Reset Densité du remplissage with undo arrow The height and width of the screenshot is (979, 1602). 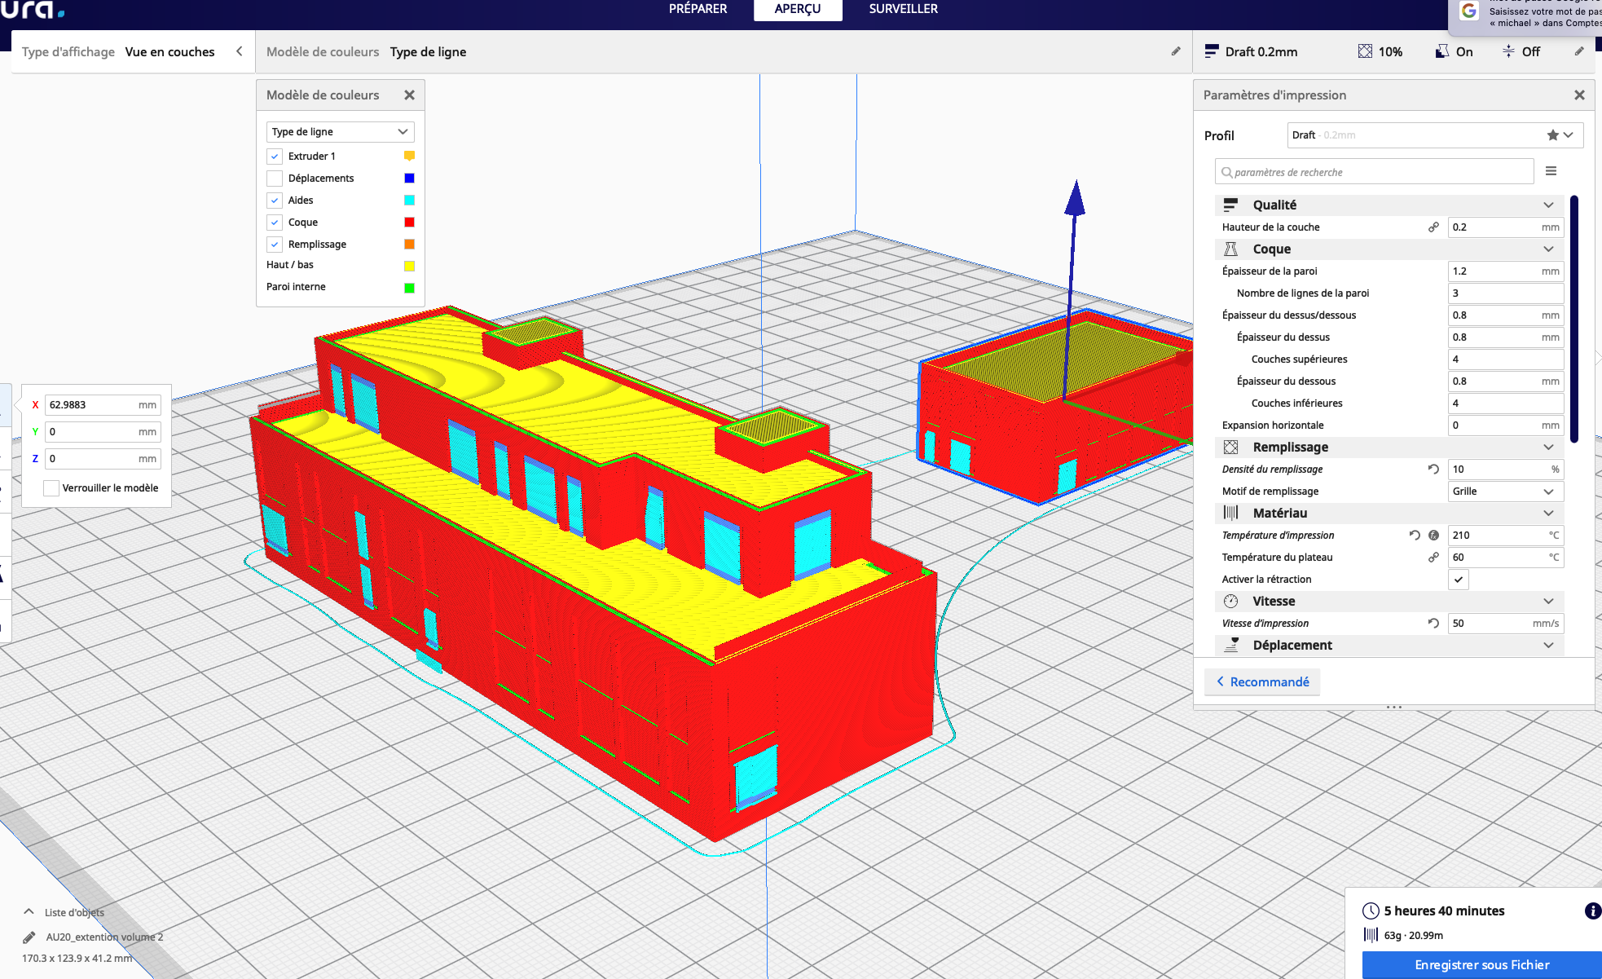click(x=1433, y=470)
